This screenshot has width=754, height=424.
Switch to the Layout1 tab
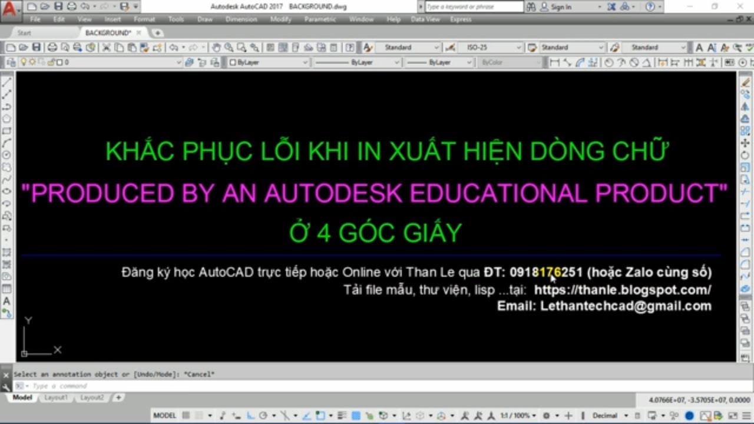click(x=56, y=398)
